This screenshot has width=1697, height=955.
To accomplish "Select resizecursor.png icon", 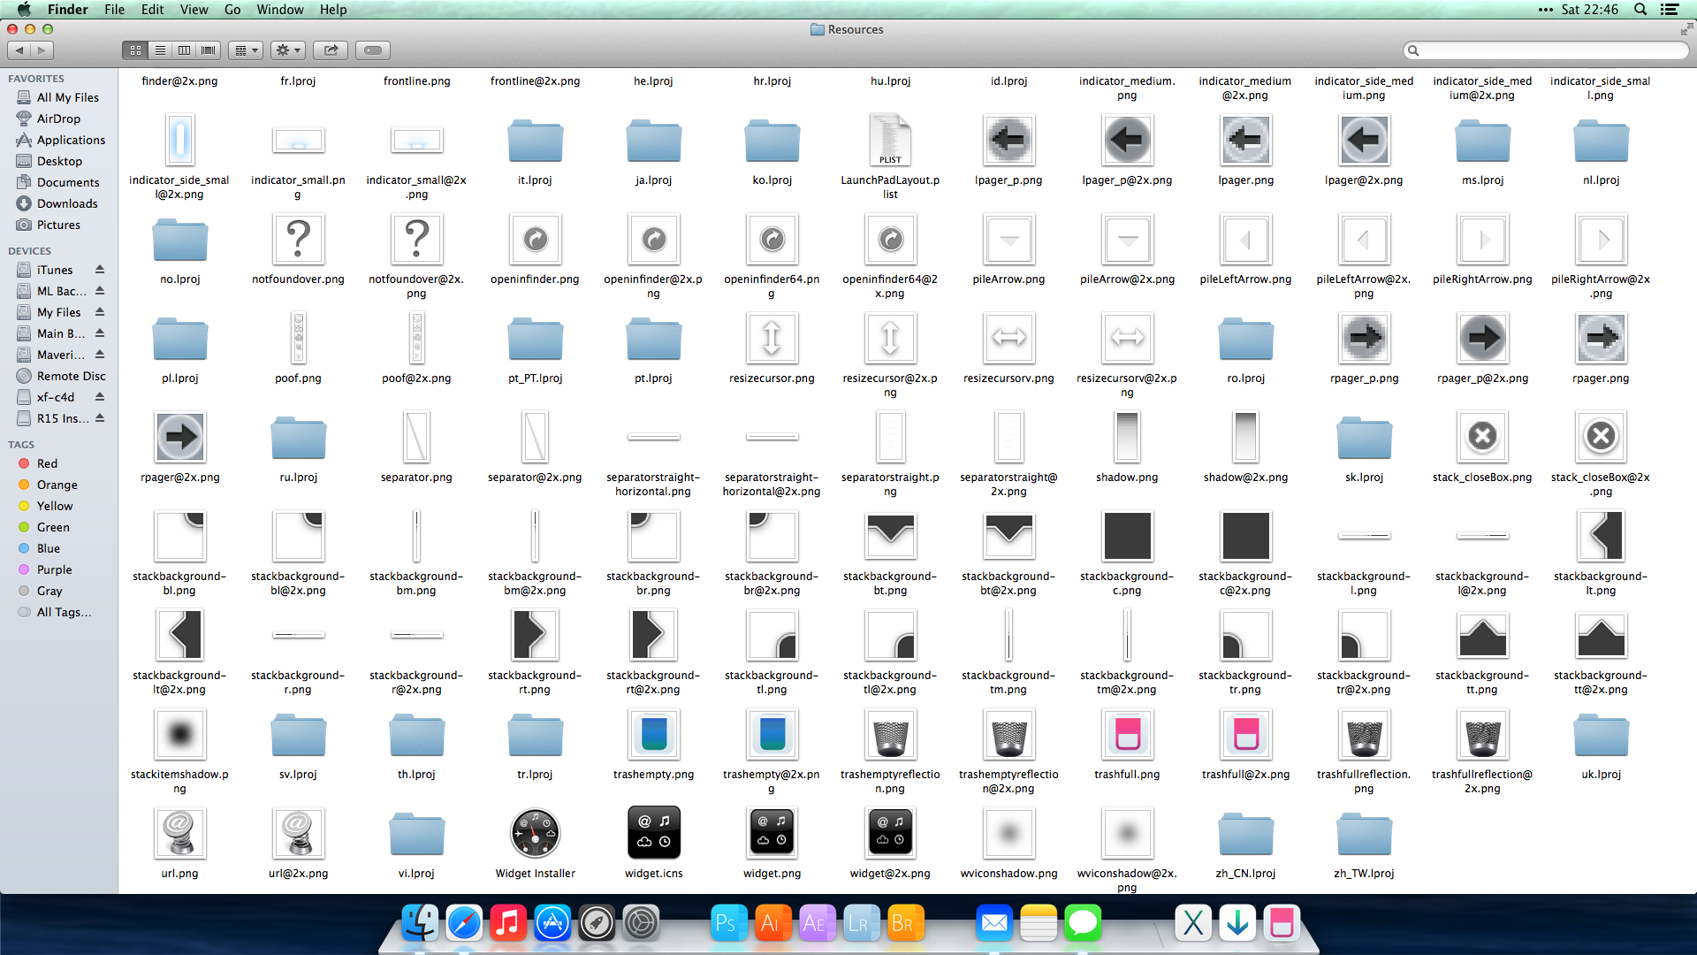I will pyautogui.click(x=772, y=338).
